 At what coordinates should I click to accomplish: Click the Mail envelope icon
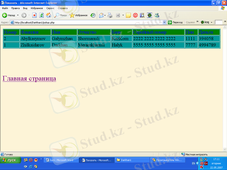(x=101, y=15)
